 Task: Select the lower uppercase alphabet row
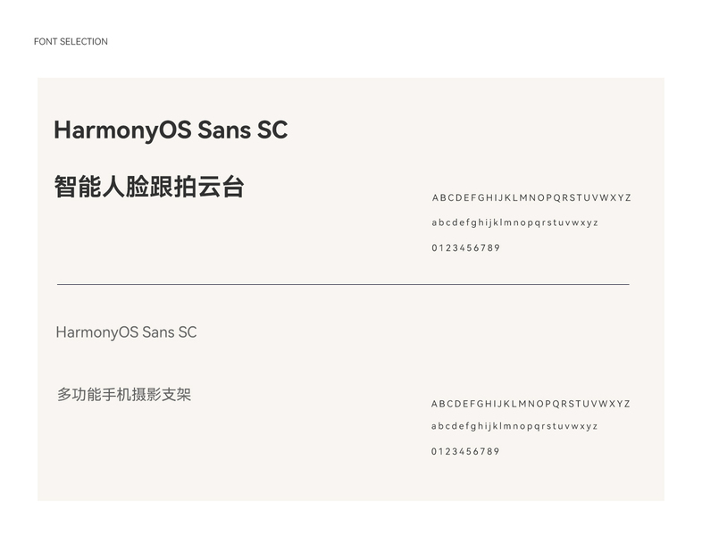(531, 404)
